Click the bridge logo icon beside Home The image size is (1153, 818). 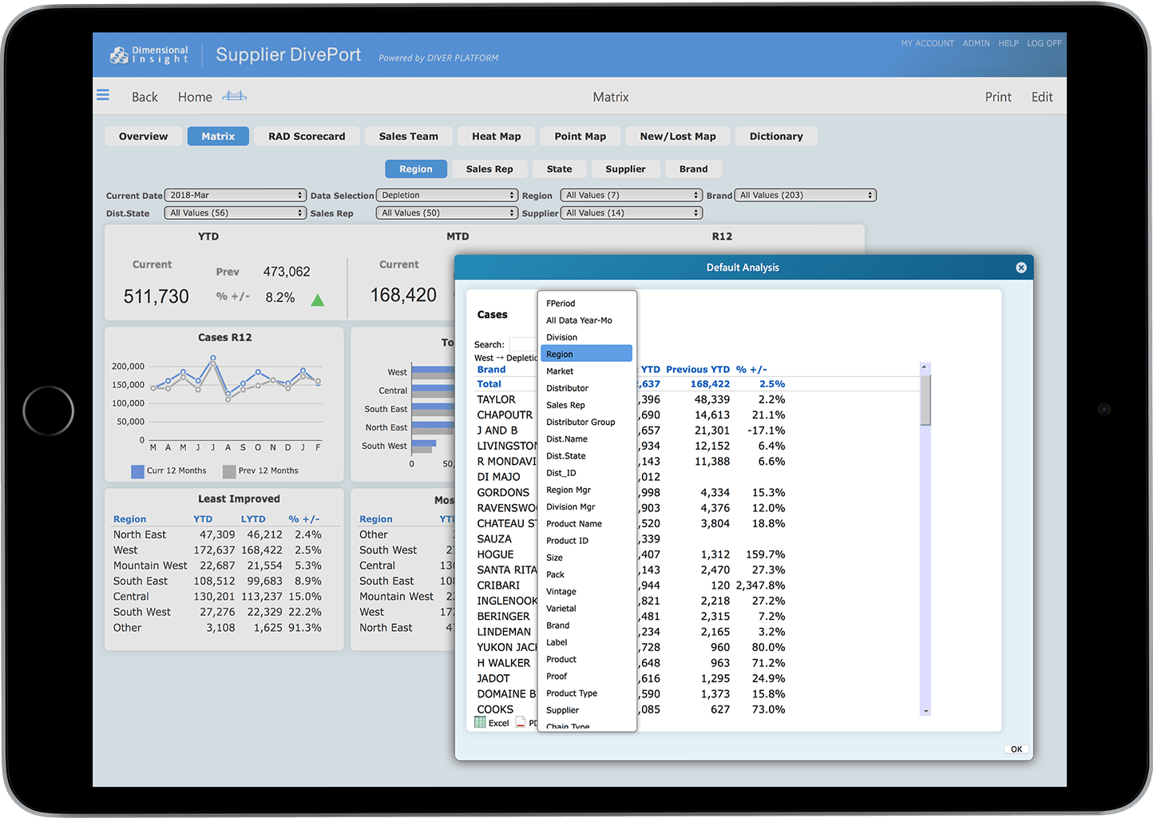pos(235,96)
